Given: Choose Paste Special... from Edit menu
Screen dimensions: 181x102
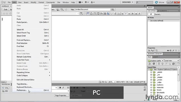Looking at the screenshot, I should (32, 22).
